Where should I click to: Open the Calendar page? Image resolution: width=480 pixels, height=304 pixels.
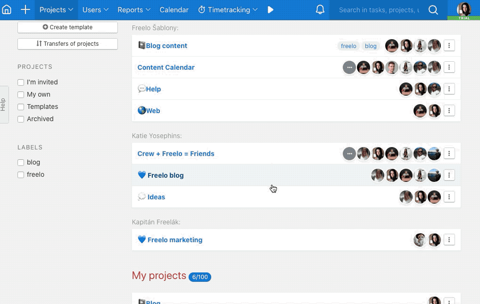(x=174, y=10)
